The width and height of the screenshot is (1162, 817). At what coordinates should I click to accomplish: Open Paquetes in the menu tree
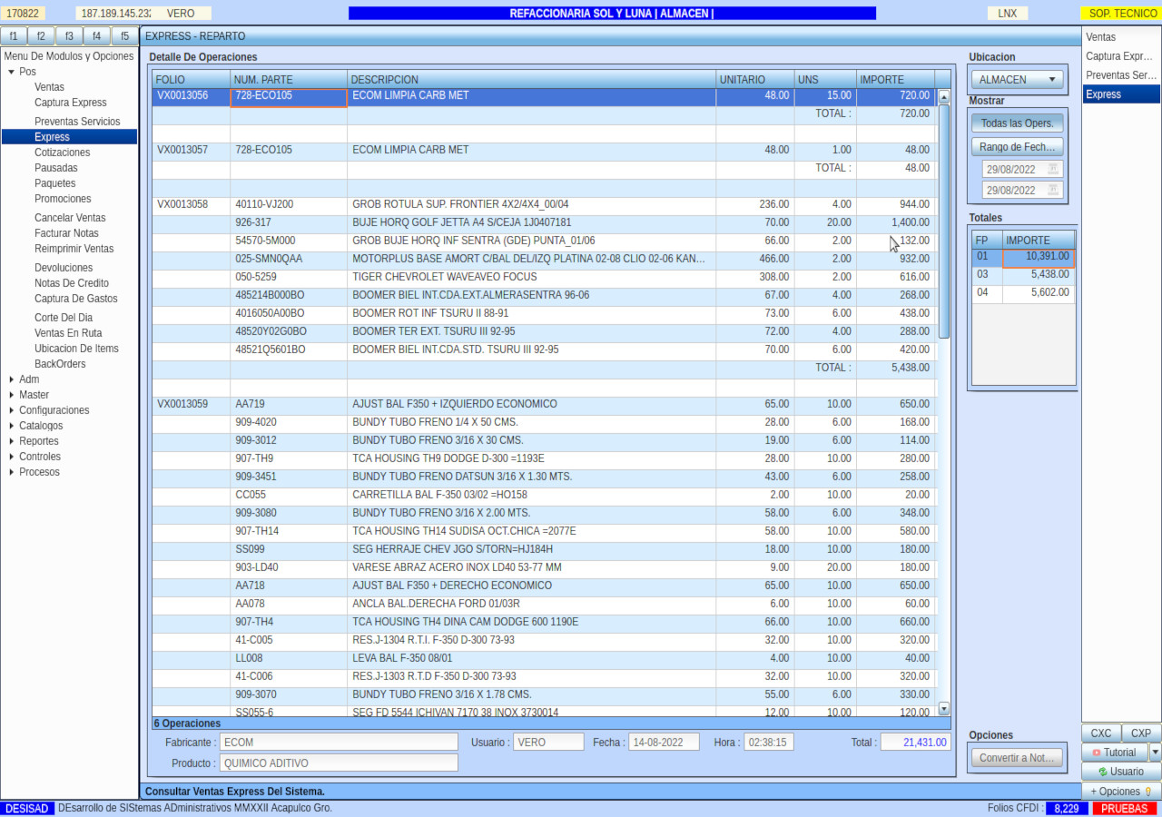(x=55, y=183)
